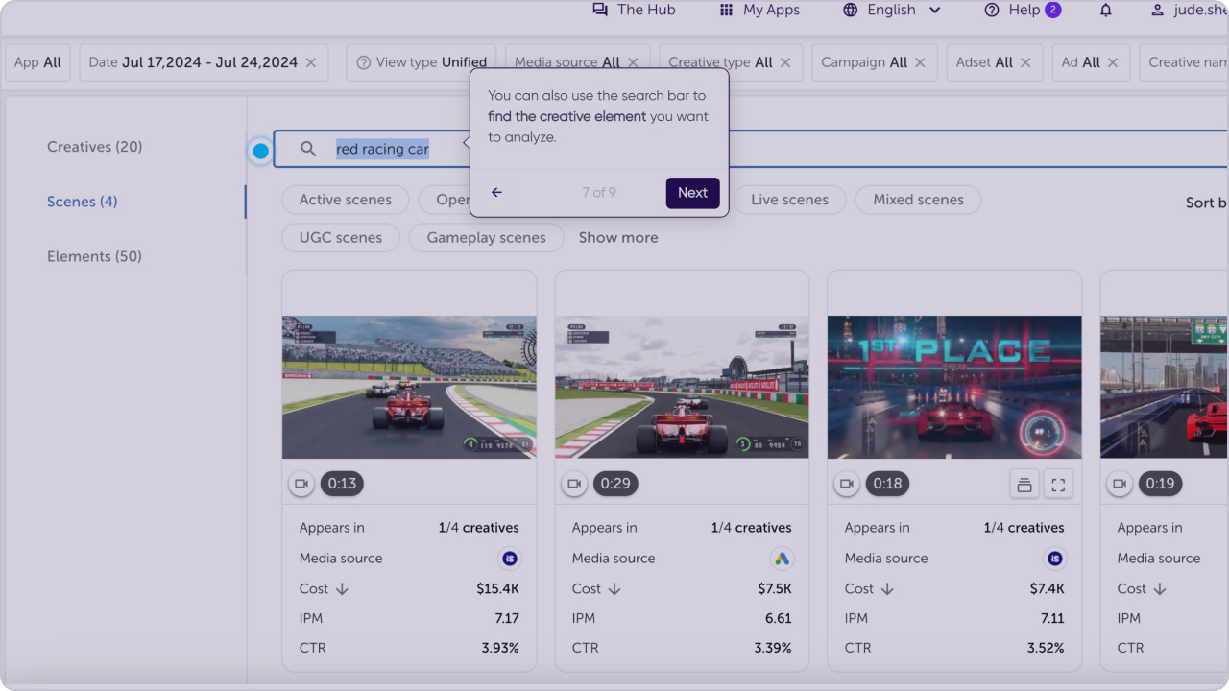Open the My Apps grid icon
Screen dimensions: 1229x691
(x=726, y=10)
